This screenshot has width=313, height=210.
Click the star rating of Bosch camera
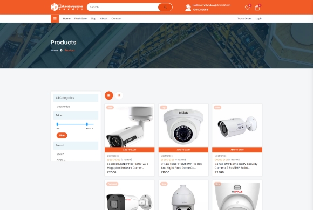113,160
